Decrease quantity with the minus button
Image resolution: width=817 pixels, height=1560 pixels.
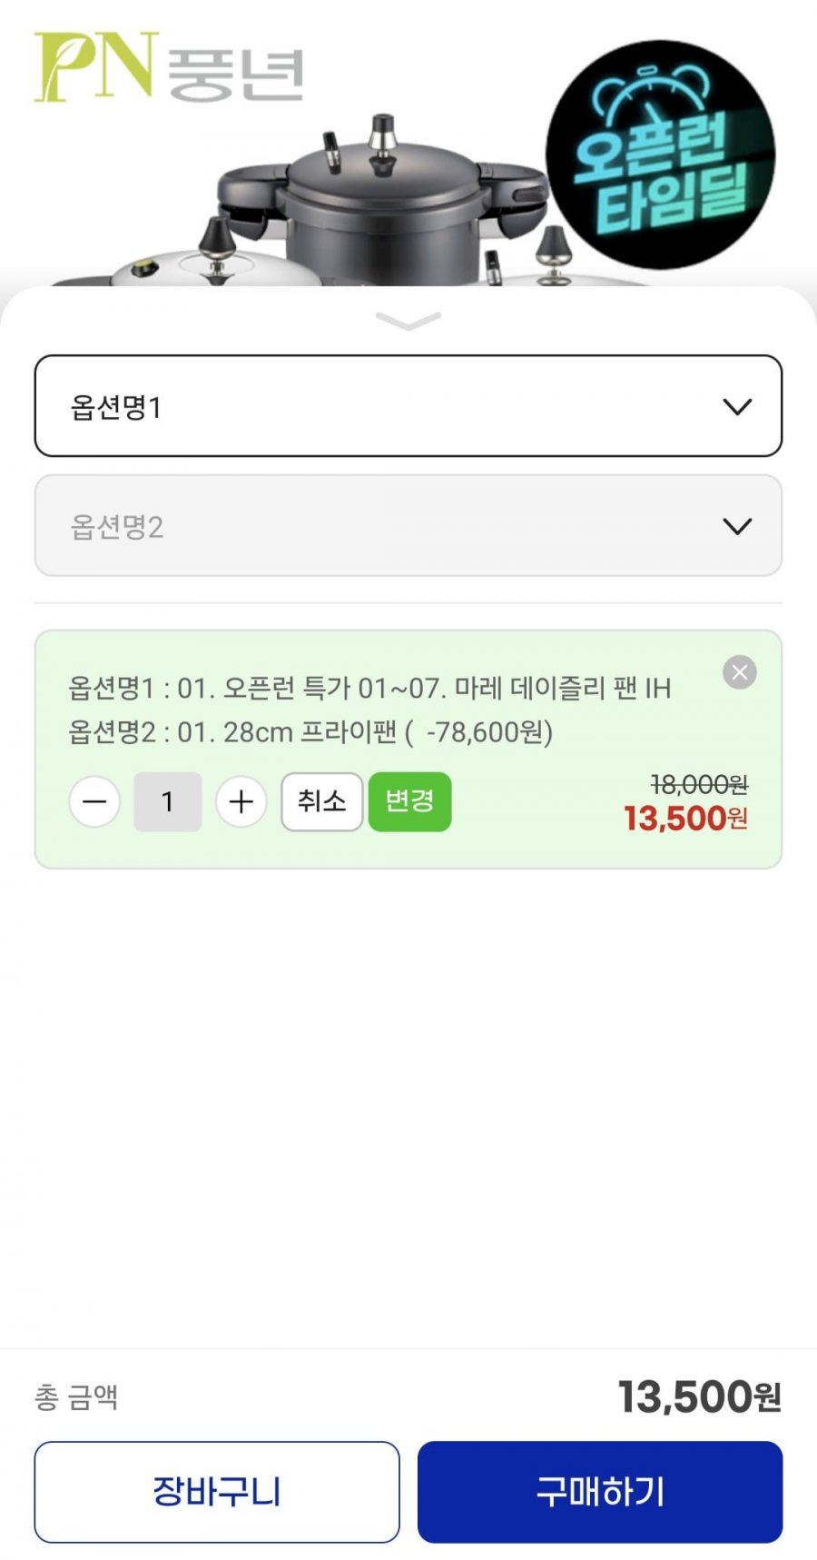click(x=94, y=802)
